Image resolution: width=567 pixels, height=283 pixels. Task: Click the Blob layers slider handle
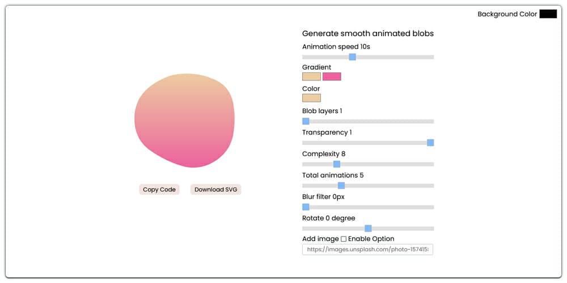click(x=306, y=121)
